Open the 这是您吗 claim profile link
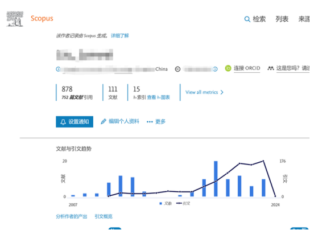310x230 pixels. (x=293, y=68)
